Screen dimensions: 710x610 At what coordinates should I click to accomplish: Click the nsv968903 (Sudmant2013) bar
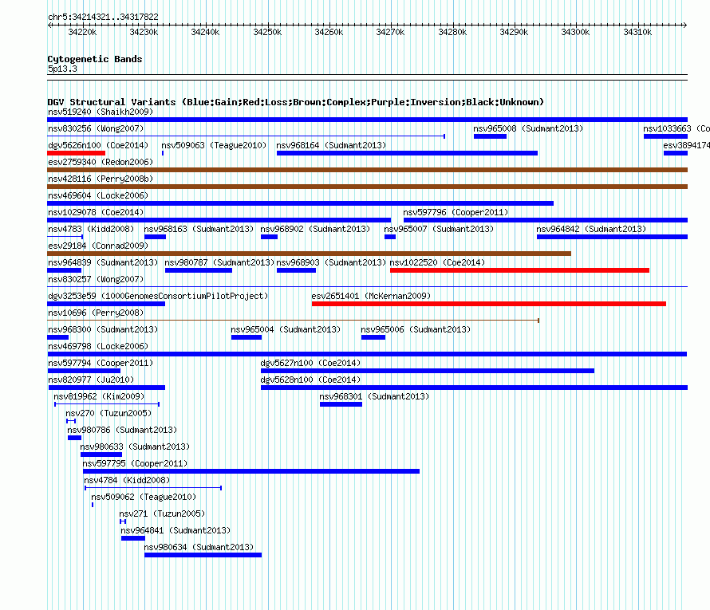tap(296, 270)
